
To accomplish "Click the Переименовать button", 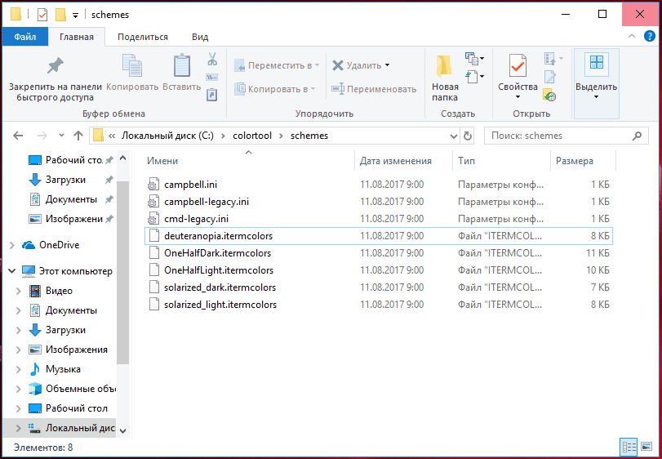I will point(374,89).
